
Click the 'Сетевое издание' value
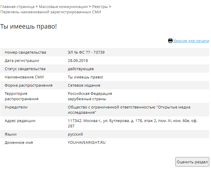coord(84,85)
